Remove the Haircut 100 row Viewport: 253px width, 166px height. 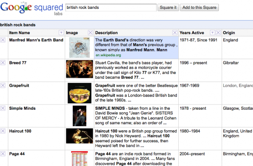click(x=3, y=131)
